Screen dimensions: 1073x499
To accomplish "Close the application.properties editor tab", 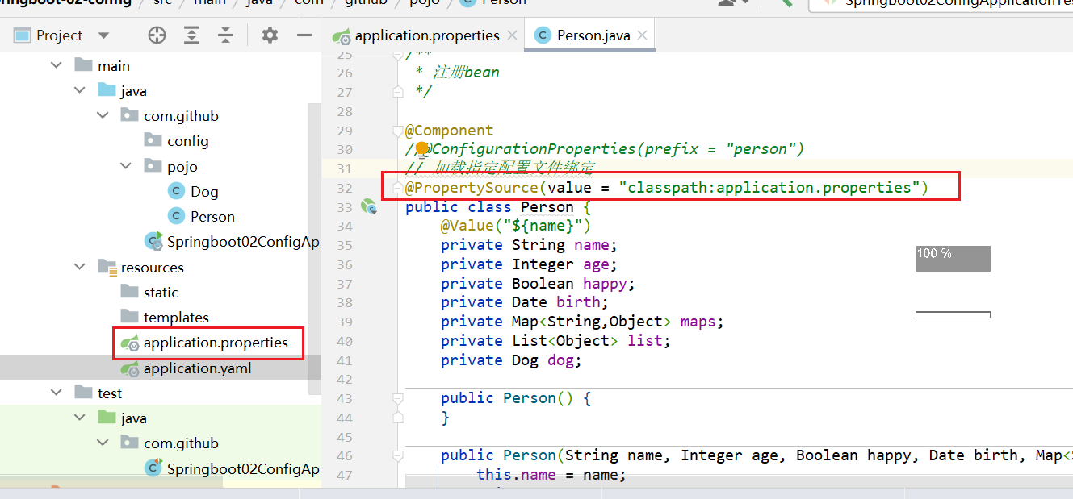I will tap(513, 35).
